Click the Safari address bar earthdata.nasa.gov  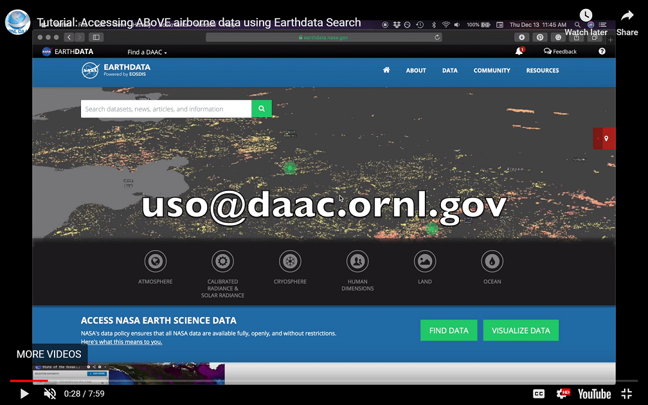[324, 37]
